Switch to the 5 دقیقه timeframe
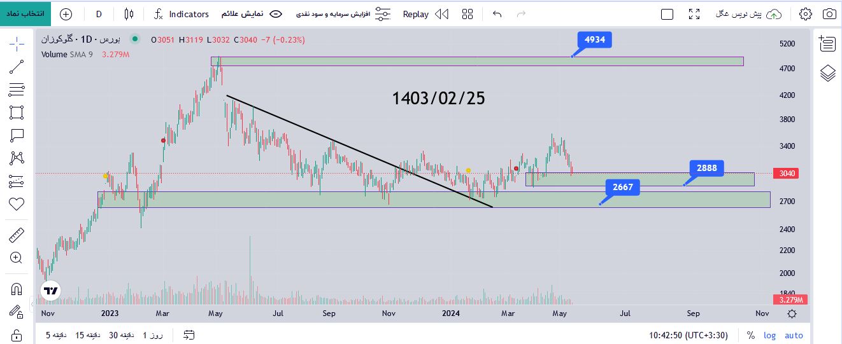This screenshot has height=344, width=842. click(56, 334)
